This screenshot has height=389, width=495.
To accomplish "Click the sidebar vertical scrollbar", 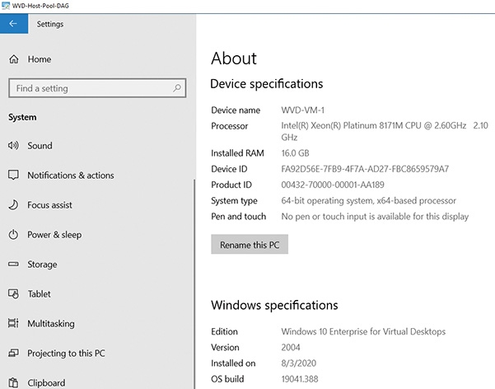I will [194, 284].
